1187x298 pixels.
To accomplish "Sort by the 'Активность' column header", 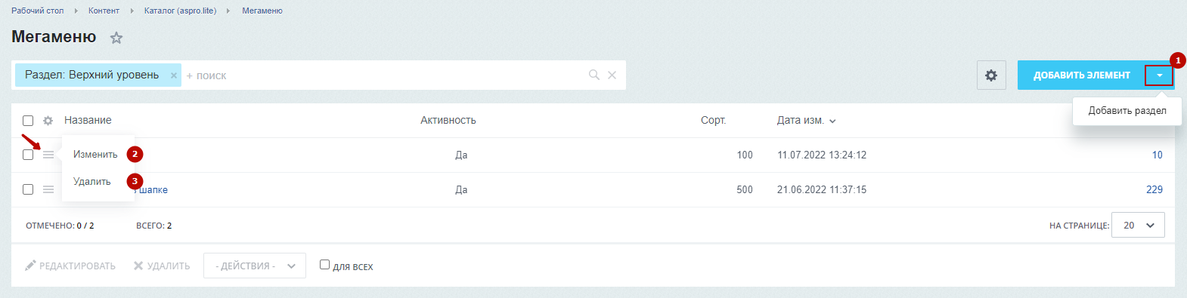I will click(448, 120).
